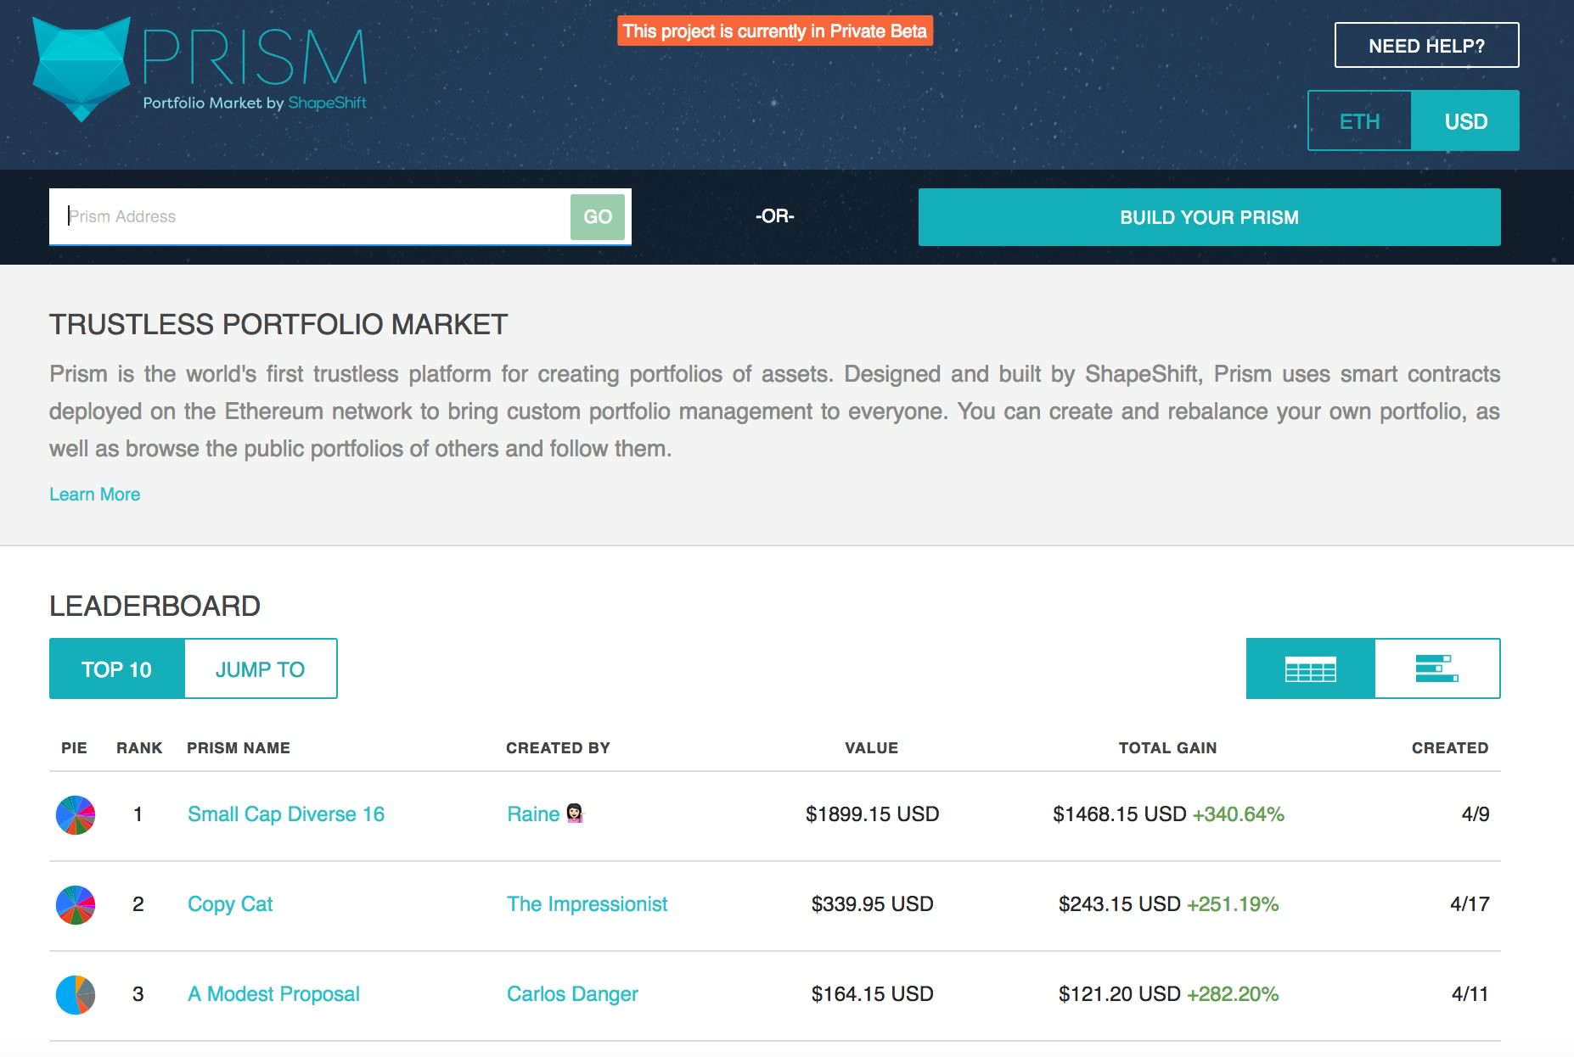
Task: Click the TOTAL GAIN column header
Action: (x=1167, y=748)
